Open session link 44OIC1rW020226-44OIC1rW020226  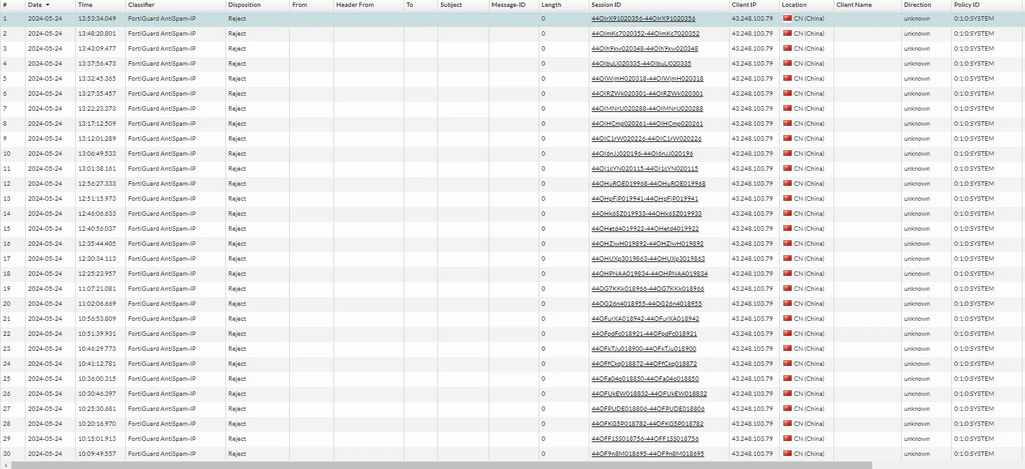(646, 139)
